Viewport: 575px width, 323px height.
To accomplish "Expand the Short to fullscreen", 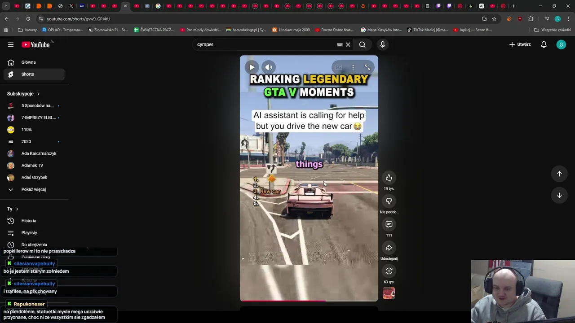I will [x=367, y=67].
